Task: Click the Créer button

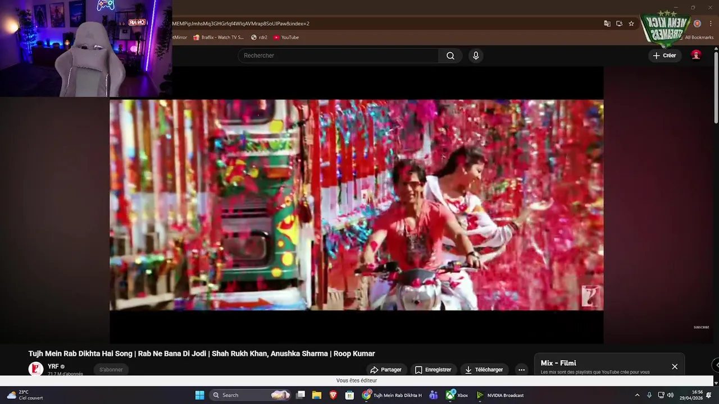Action: tap(665, 56)
